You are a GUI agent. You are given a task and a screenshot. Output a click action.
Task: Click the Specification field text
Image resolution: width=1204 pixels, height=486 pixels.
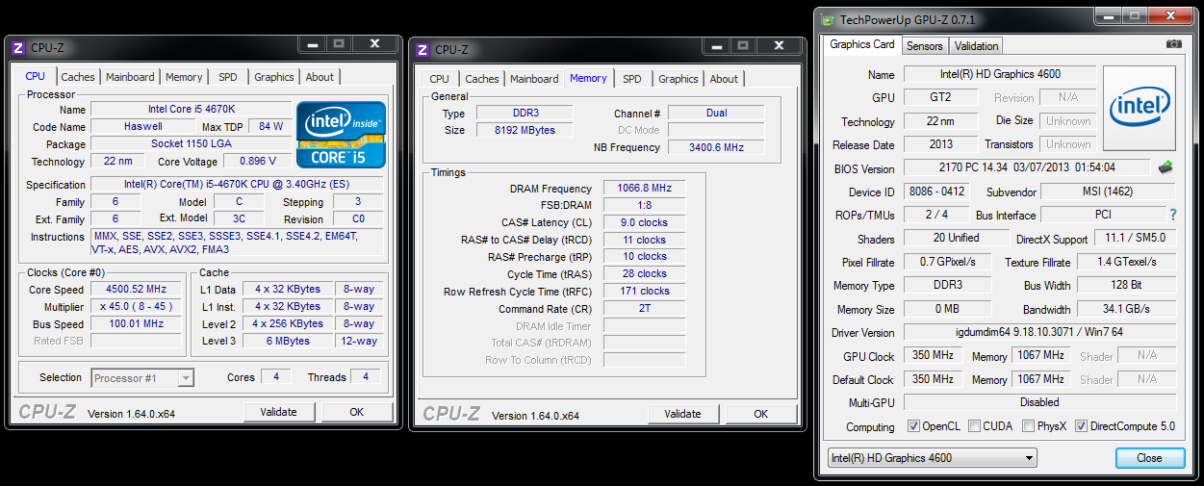click(236, 185)
